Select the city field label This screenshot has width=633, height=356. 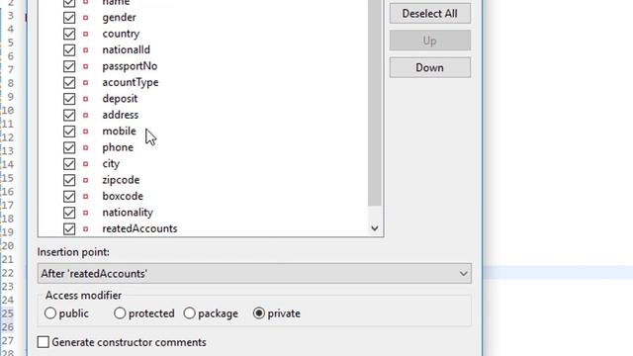pos(111,164)
